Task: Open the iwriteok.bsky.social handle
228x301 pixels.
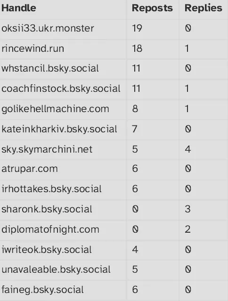Action: tap(47, 250)
